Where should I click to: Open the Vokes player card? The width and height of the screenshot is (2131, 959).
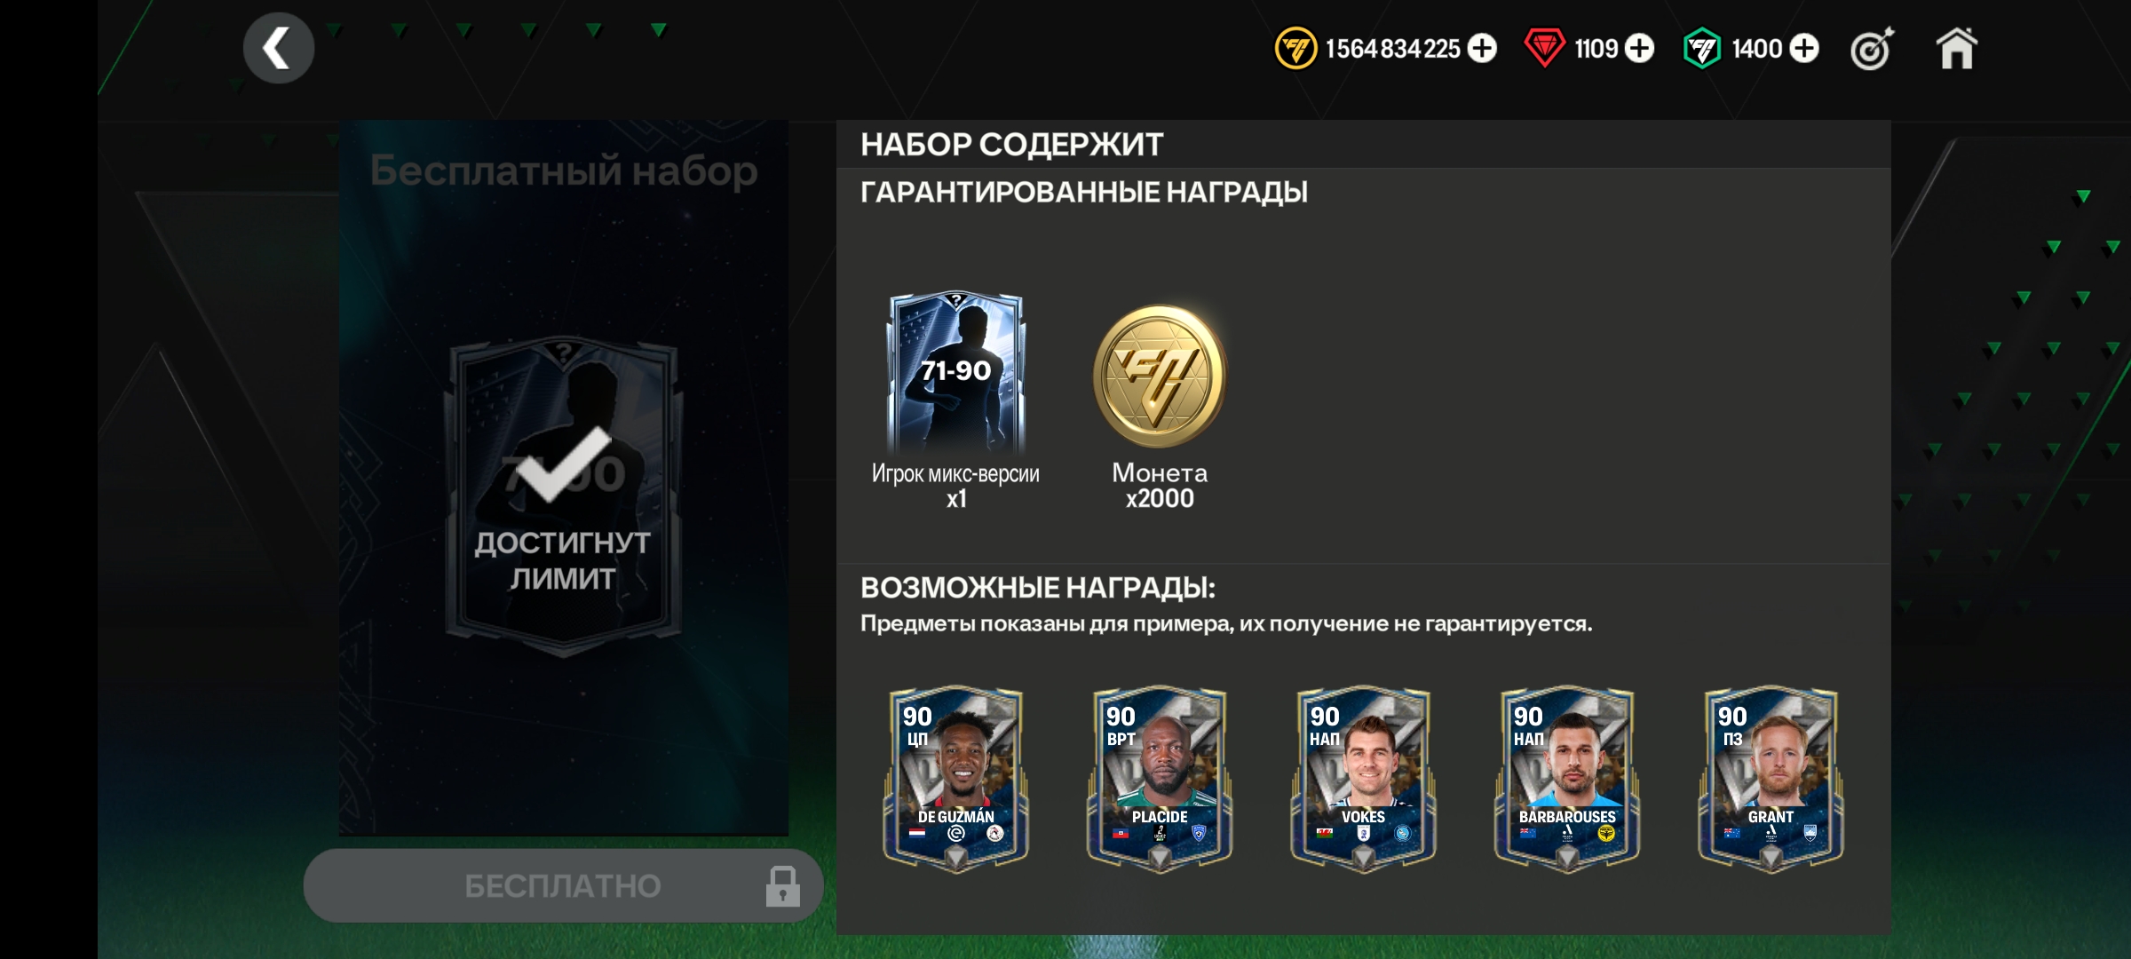1363,779
